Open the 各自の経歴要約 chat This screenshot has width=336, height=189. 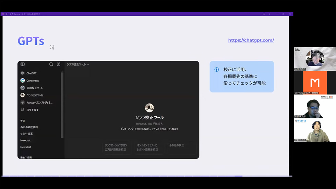29,127
